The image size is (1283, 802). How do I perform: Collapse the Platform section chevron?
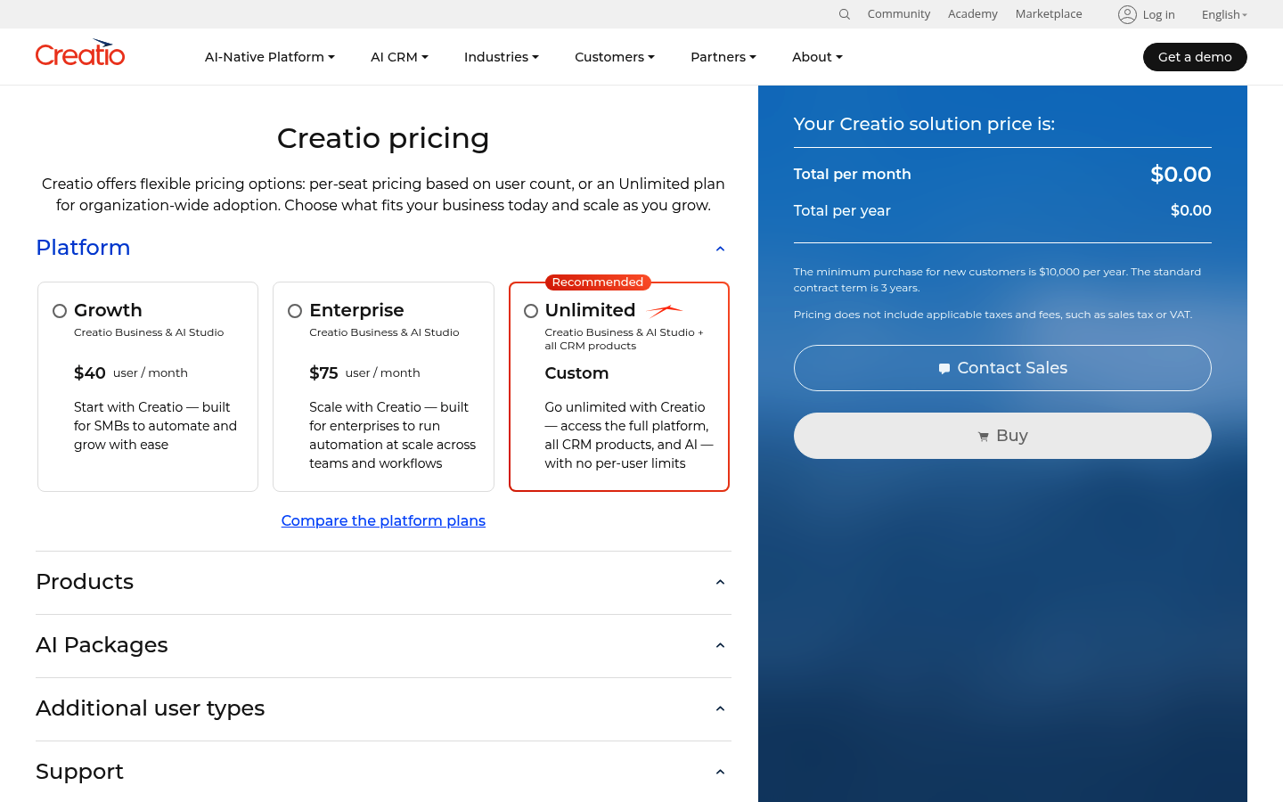coord(720,249)
